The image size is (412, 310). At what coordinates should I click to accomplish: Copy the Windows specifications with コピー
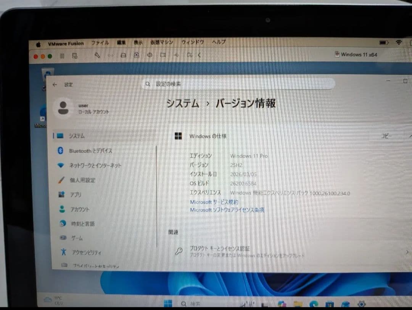tap(386, 136)
